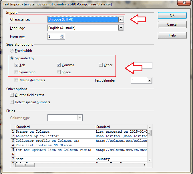Click the first Standard column header
Image resolution: width=193 pixels, height=174 pixels.
tap(55, 127)
